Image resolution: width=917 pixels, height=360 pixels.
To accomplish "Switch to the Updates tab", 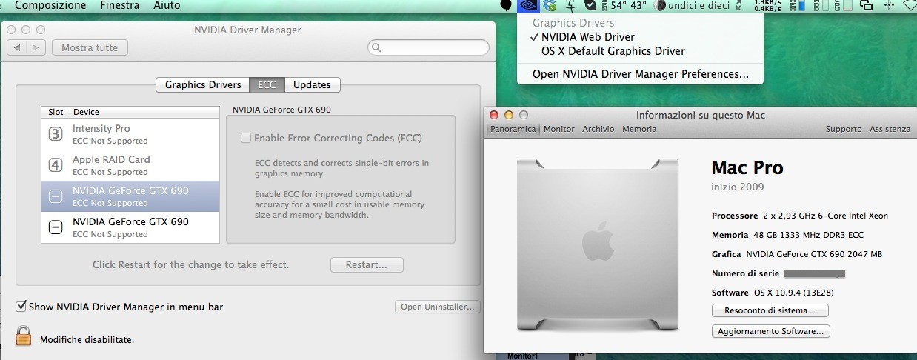I will tap(312, 84).
